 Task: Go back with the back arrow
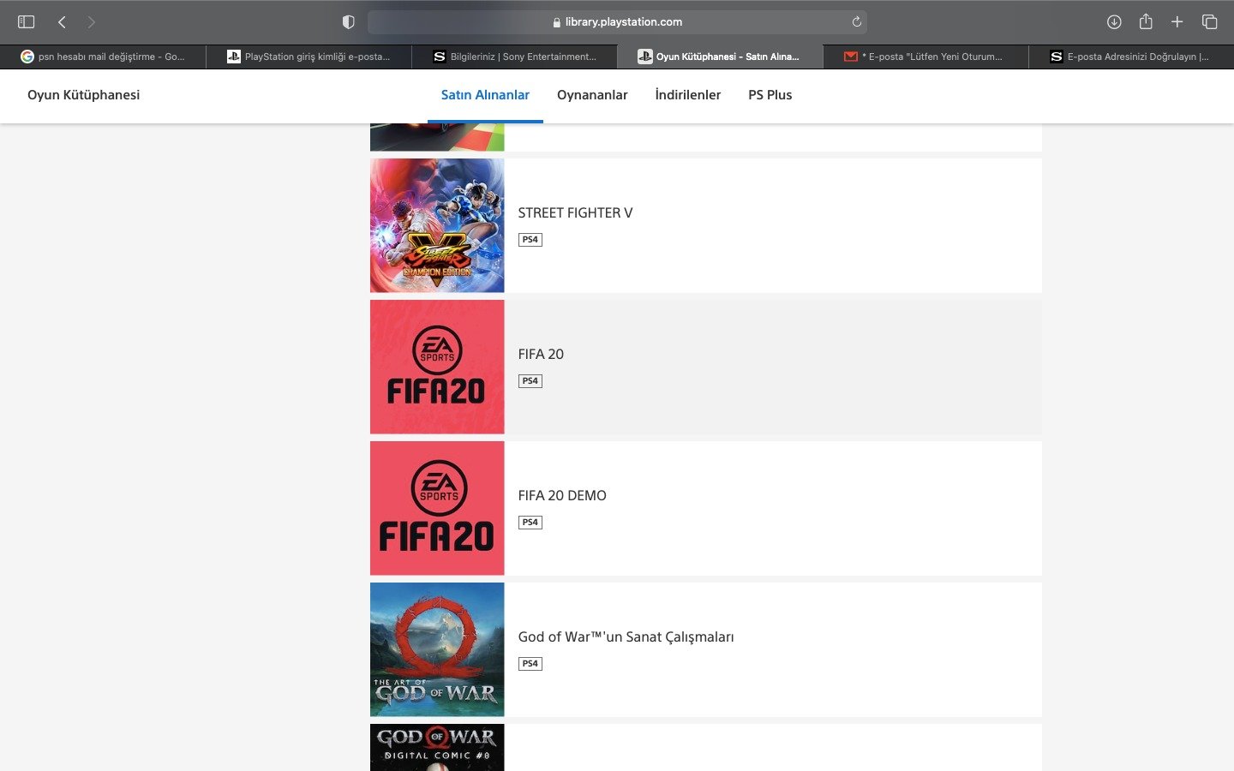(x=62, y=21)
